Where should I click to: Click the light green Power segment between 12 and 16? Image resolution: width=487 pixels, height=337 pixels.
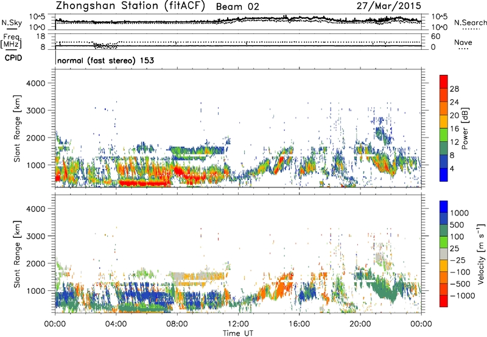click(x=444, y=135)
